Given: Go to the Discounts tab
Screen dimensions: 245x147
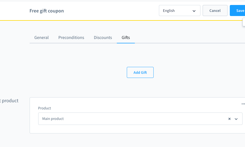Looking at the screenshot, I should (103, 38).
